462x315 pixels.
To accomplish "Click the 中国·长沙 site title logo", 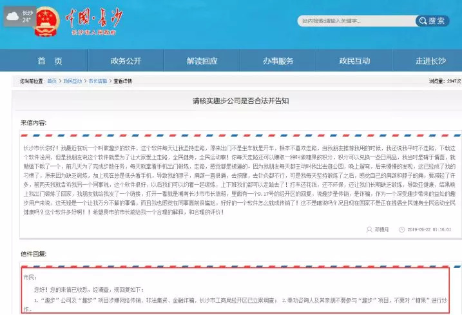I will [94, 17].
